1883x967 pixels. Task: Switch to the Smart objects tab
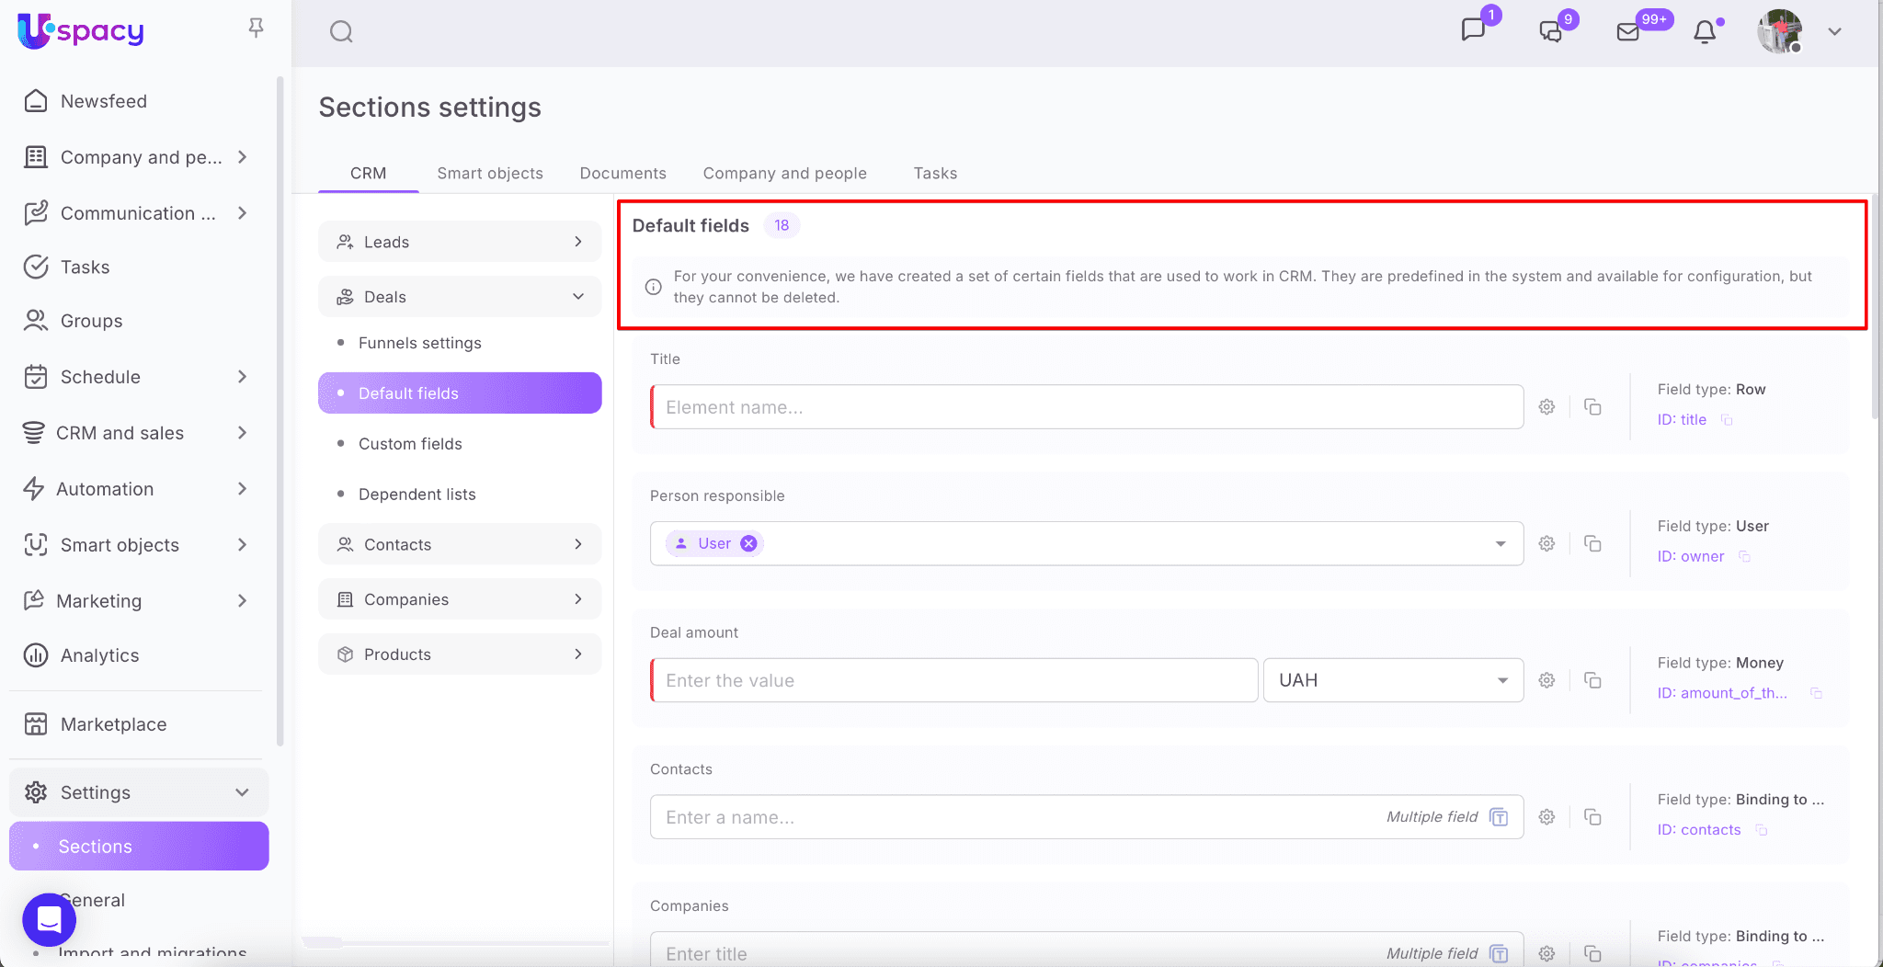point(489,174)
